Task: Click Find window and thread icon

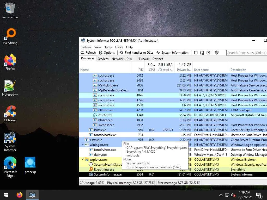Action: click(x=202, y=53)
